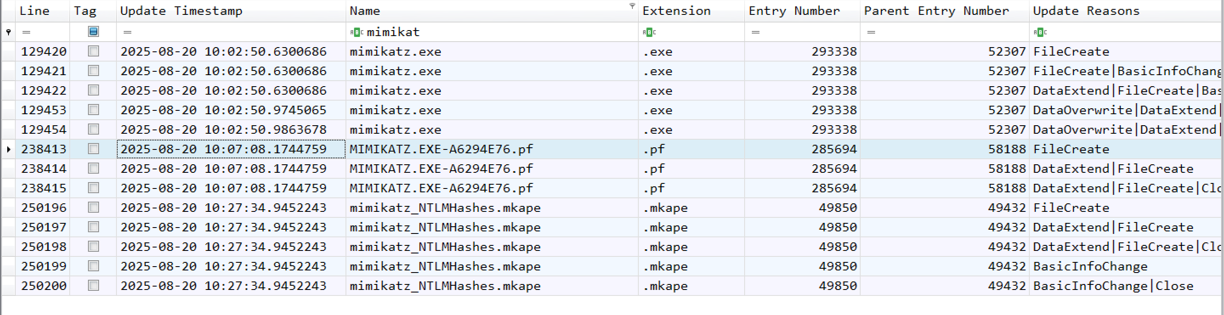1224x315 pixels.
Task: Toggle the Tag filter checkbox in filter row
Action: (93, 32)
